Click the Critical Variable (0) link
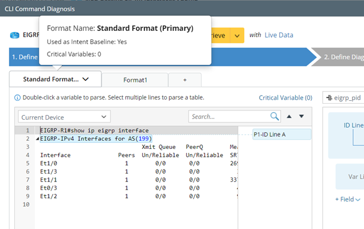 click(x=285, y=98)
